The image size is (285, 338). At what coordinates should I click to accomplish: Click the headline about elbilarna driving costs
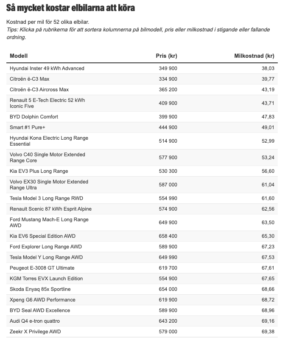pyautogui.click(x=71, y=8)
